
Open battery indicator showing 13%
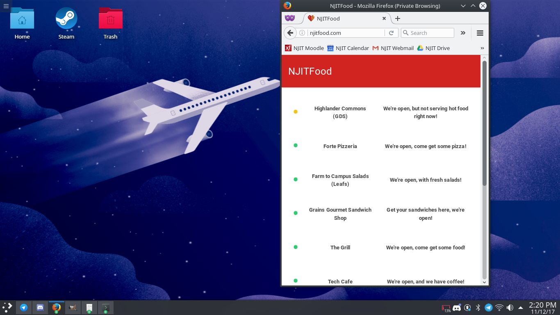[446, 308]
